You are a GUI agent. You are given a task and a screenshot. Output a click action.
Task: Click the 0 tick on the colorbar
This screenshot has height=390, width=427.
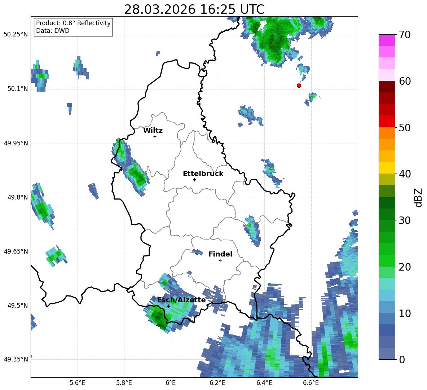point(402,360)
